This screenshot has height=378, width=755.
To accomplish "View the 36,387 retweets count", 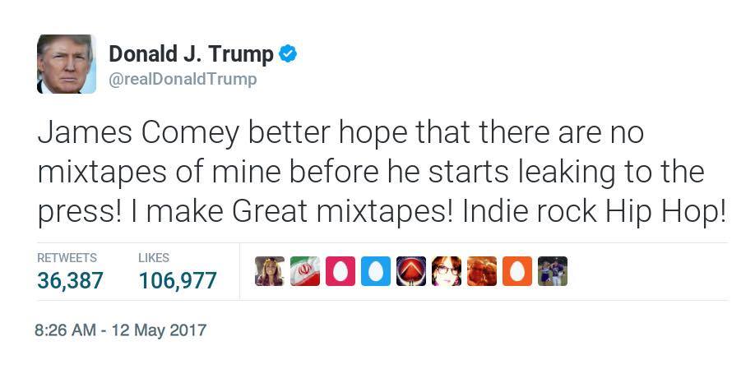I will [x=70, y=280].
